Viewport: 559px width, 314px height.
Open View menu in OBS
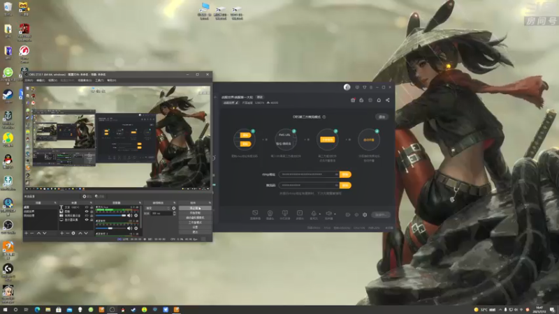coord(53,80)
